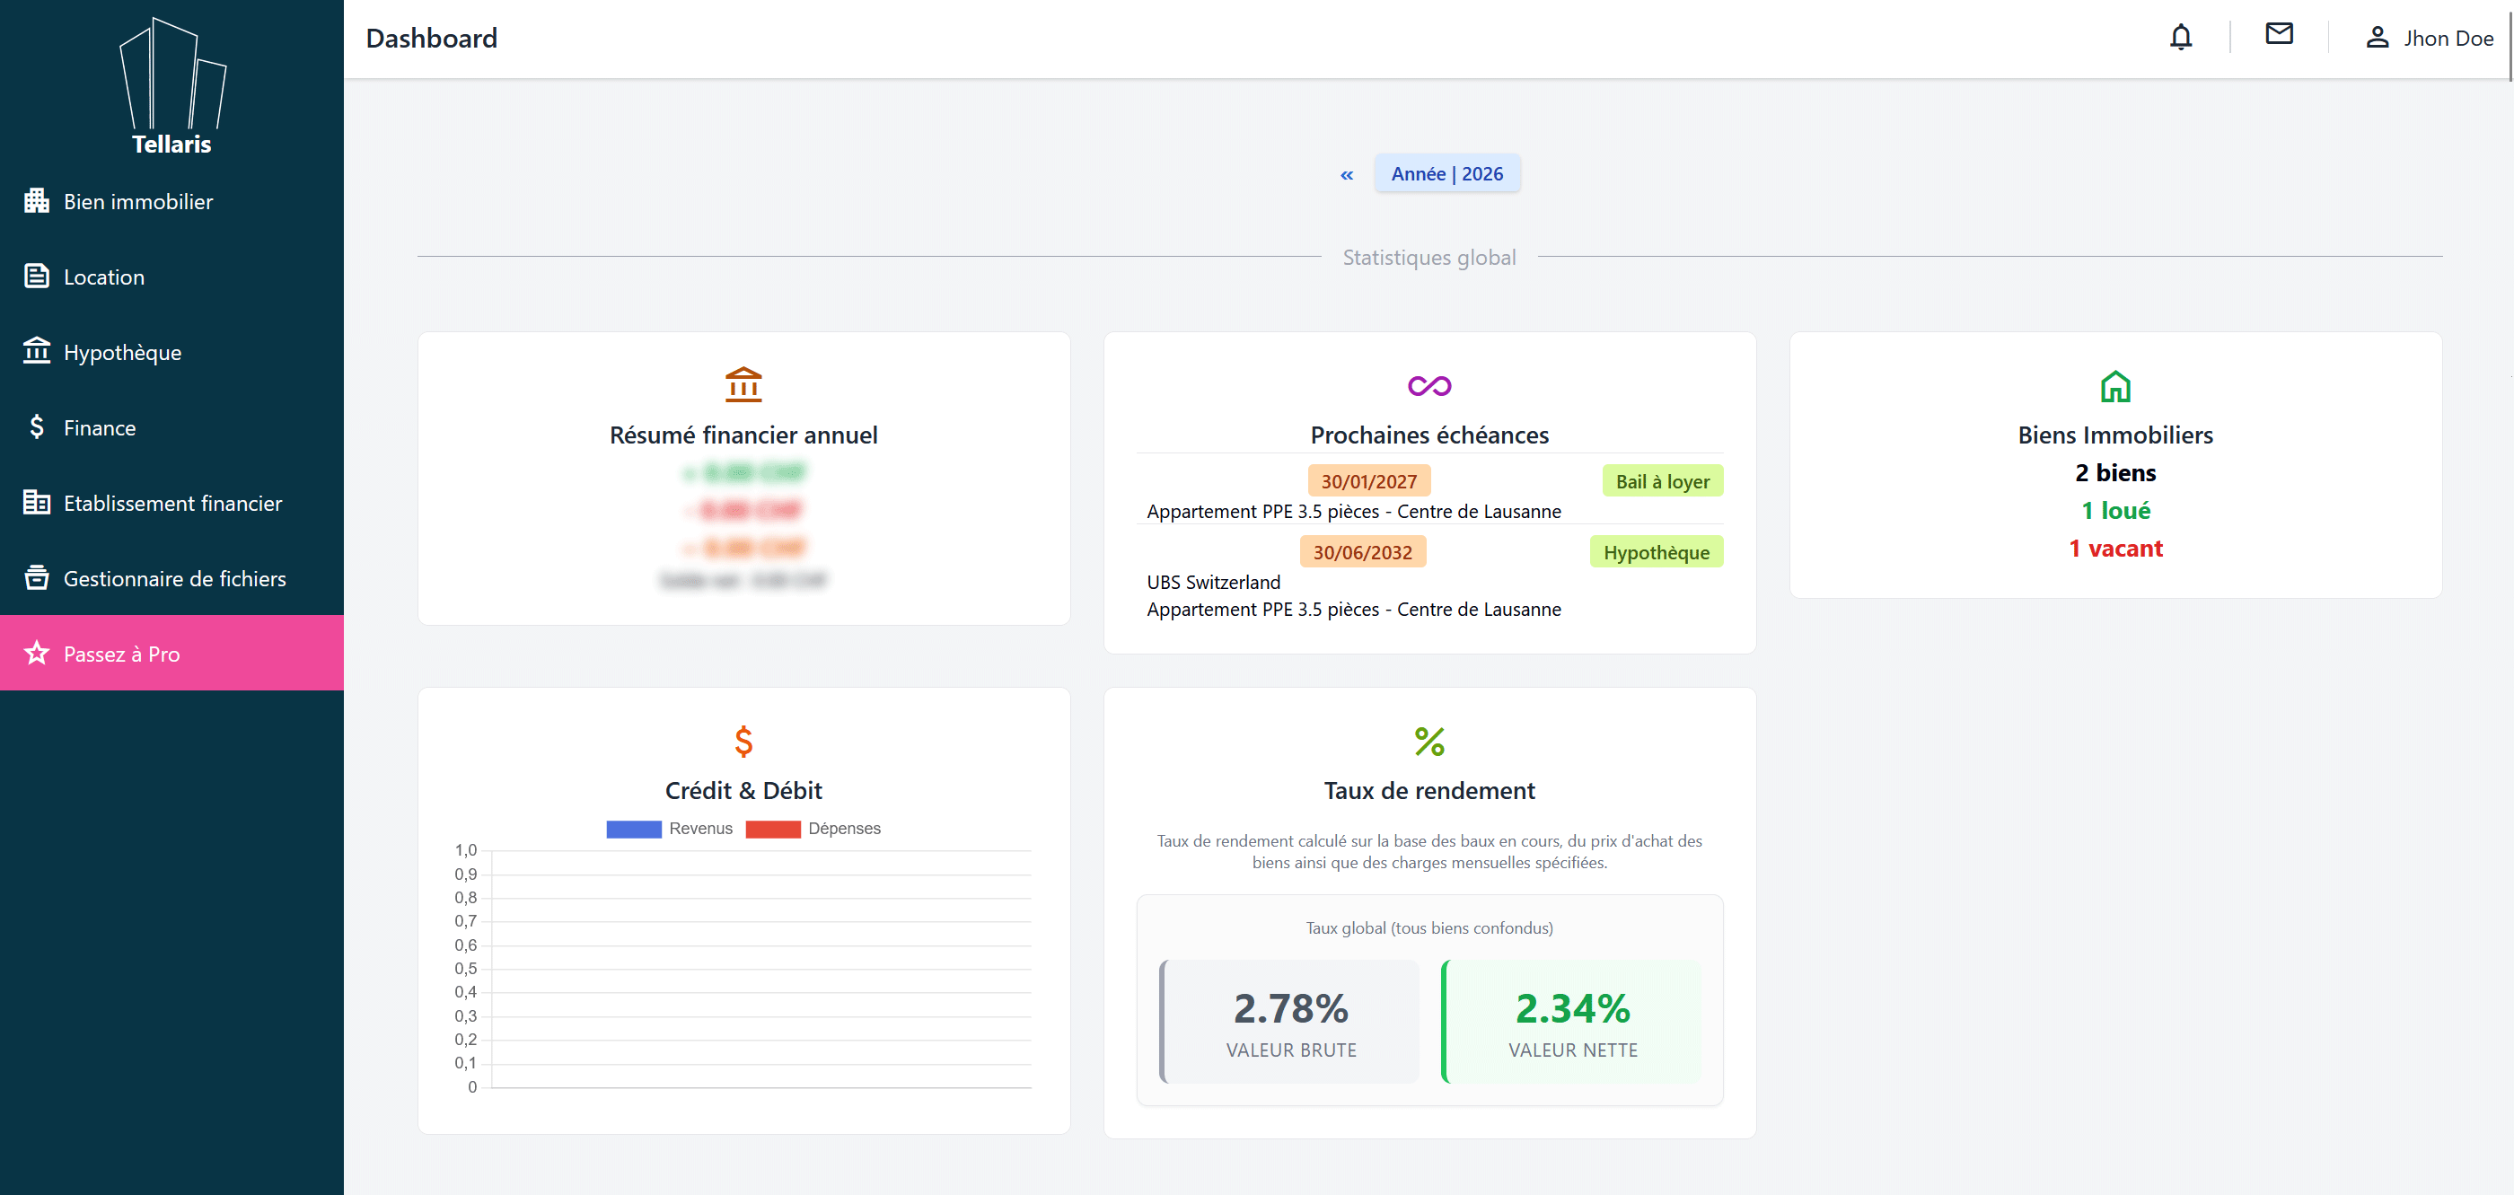This screenshot has width=2514, height=1195.
Task: Click the 2.34% Valeur nette card
Action: pos(1571,1022)
